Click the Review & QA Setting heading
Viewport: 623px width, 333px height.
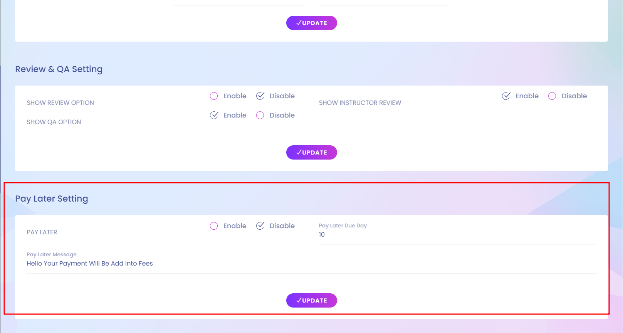[x=59, y=69]
